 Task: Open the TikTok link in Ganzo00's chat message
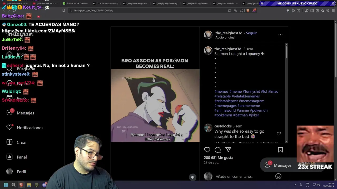point(39,31)
